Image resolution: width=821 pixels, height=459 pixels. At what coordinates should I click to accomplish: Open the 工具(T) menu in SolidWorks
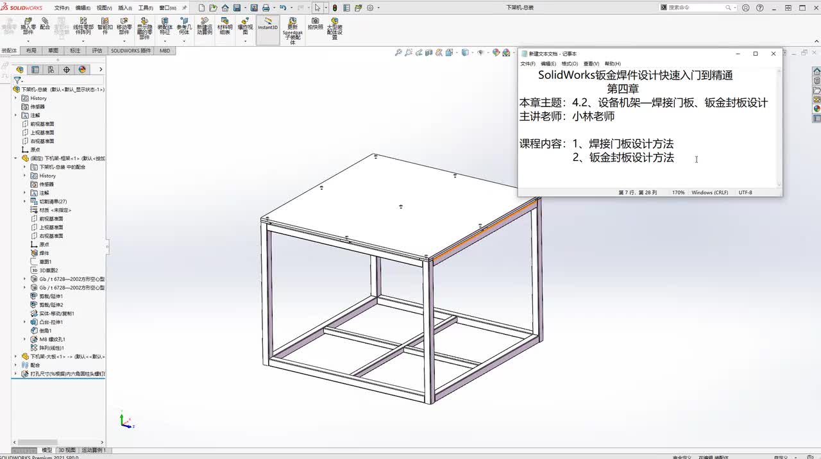(146, 8)
